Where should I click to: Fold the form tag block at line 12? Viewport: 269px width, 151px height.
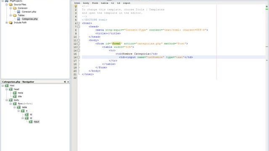[79, 44]
